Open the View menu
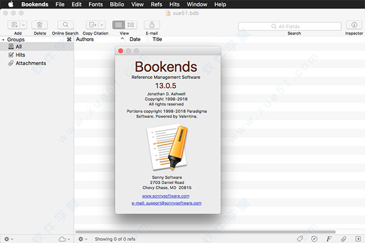 [x=137, y=4]
